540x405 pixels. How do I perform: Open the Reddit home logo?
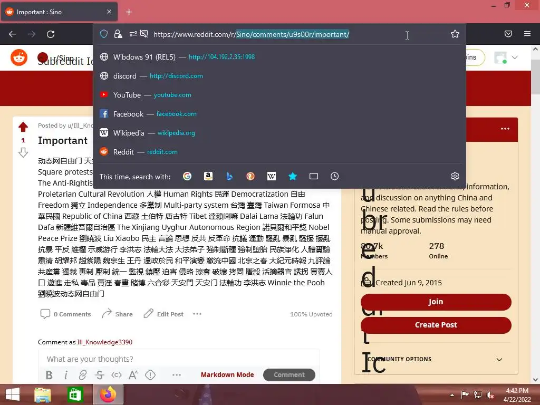[19, 57]
